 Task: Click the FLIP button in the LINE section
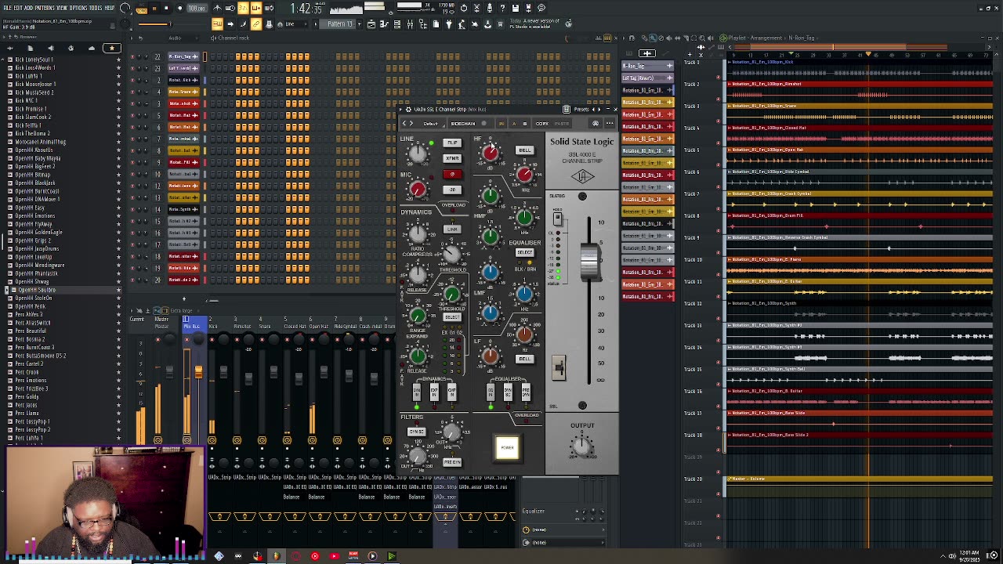point(451,143)
